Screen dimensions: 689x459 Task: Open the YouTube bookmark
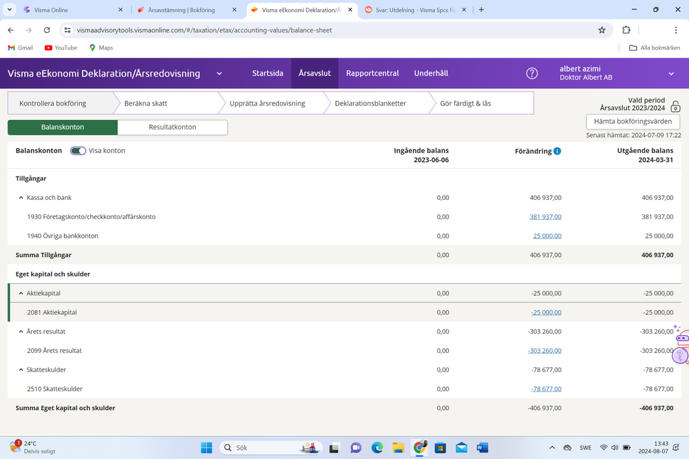[x=61, y=48]
